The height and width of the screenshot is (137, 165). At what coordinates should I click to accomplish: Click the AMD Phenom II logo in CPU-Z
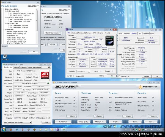[109, 41]
